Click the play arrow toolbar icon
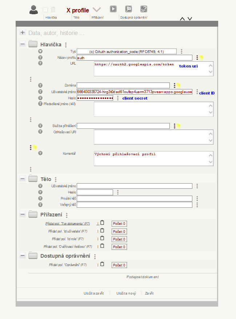This screenshot has width=236, height=319. pos(113,9)
